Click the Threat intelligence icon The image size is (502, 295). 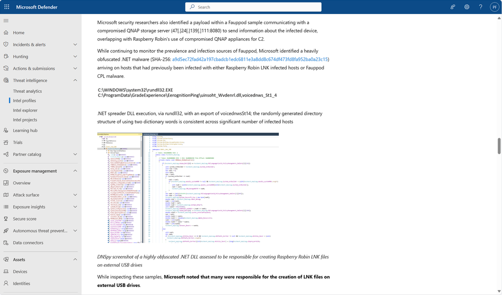point(6,80)
